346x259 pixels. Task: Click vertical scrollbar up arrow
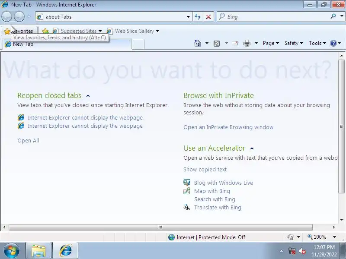[342, 56]
